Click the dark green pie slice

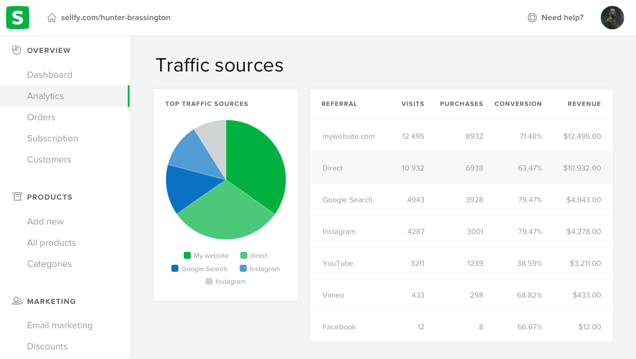click(254, 164)
